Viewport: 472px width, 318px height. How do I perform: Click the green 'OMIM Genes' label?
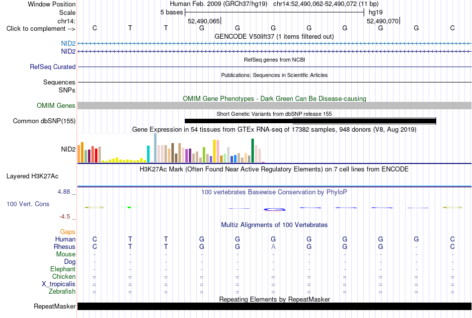click(56, 106)
